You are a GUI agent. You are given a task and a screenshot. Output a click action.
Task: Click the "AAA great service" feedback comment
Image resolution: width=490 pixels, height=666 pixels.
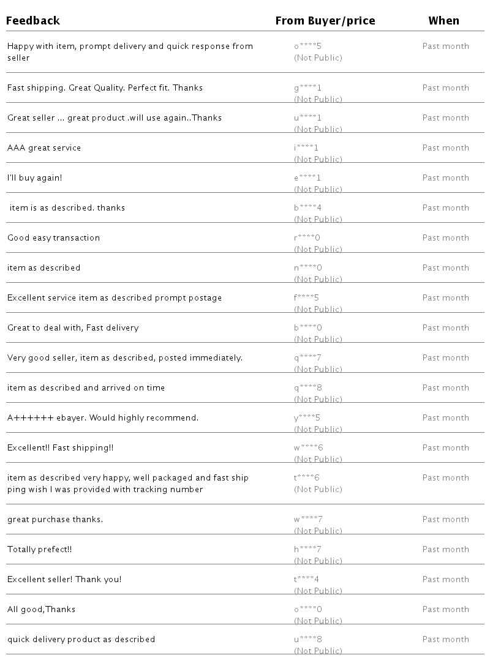coord(44,148)
